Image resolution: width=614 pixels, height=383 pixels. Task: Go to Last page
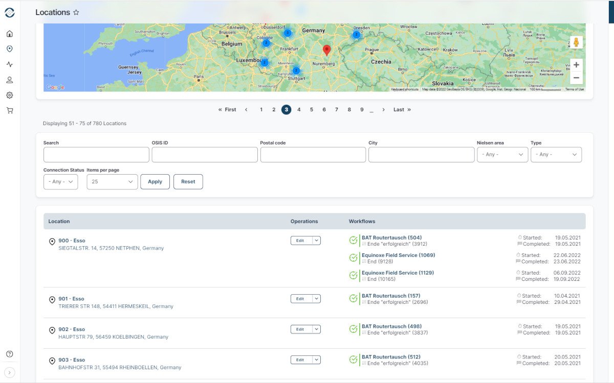[x=402, y=110]
